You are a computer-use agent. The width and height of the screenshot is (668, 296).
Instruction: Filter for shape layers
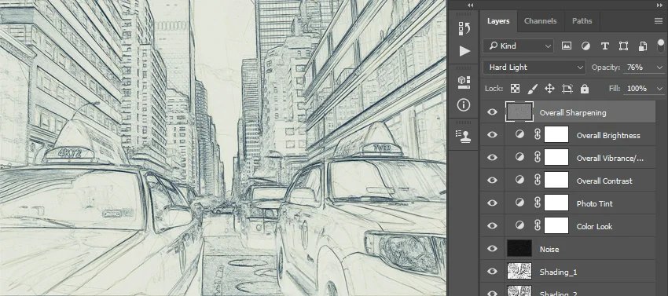point(624,46)
